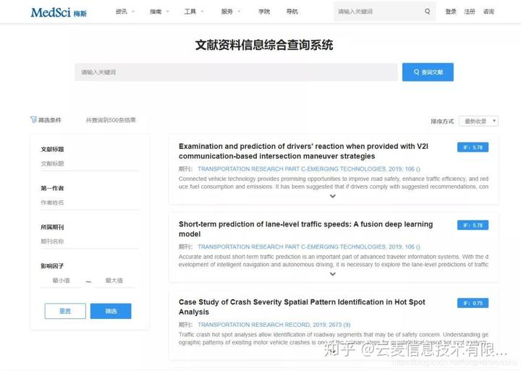521x371 pixels.
Task: Focus the 文献标题 filter field
Action: pos(90,163)
